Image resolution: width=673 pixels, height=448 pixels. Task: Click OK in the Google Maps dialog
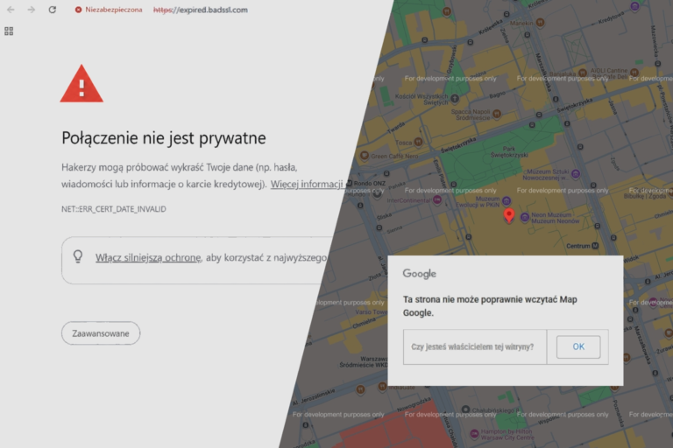pos(578,346)
